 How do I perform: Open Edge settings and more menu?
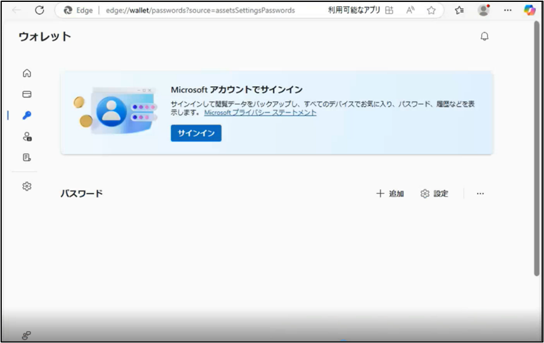pyautogui.click(x=508, y=10)
